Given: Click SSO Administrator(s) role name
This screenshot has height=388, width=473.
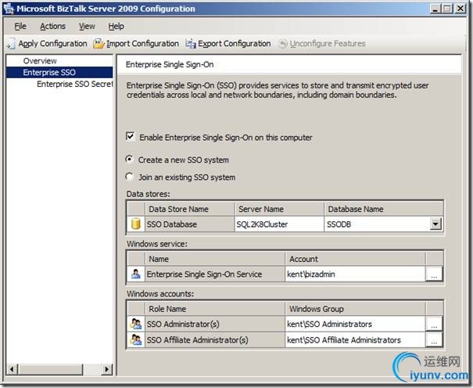Looking at the screenshot, I should [215, 324].
